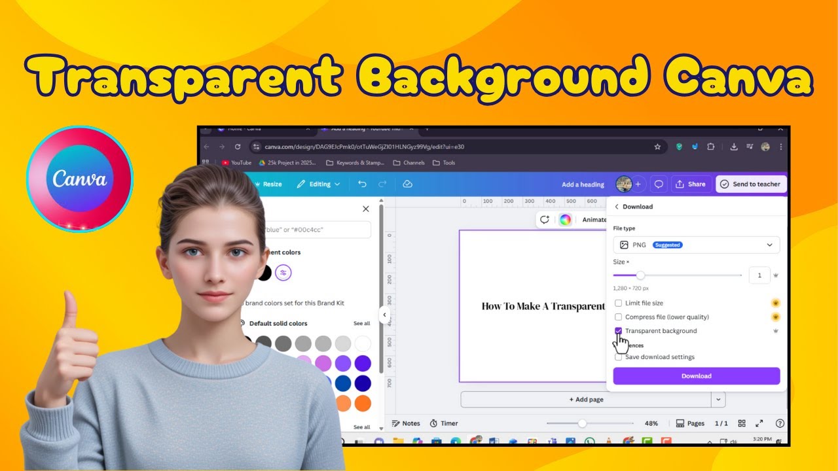Enable the Limit file size checkbox
This screenshot has height=471, width=838.
pos(618,303)
